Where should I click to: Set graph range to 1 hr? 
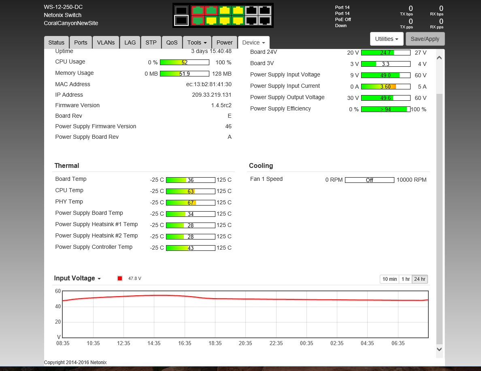tap(406, 279)
